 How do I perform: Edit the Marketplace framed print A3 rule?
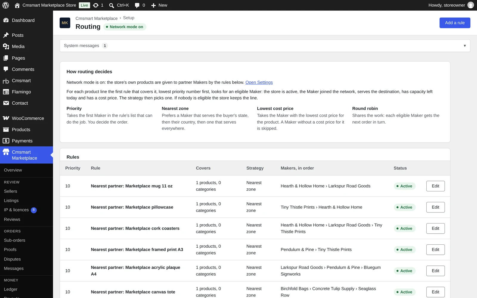pos(435,249)
